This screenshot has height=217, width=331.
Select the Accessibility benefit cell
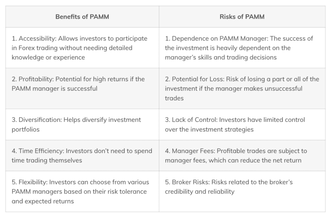pyautogui.click(x=82, y=48)
